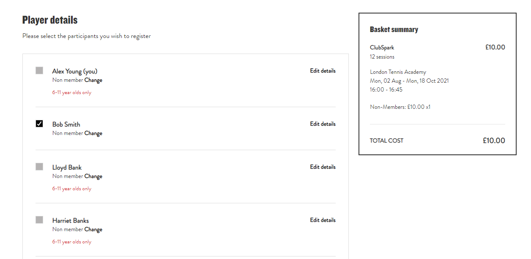Image resolution: width=531 pixels, height=259 pixels.
Task: Change Harriet Banks' membership status
Action: [x=93, y=229]
